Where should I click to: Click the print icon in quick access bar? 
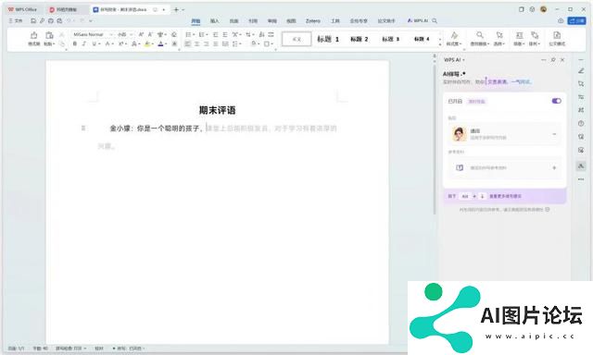pos(51,20)
